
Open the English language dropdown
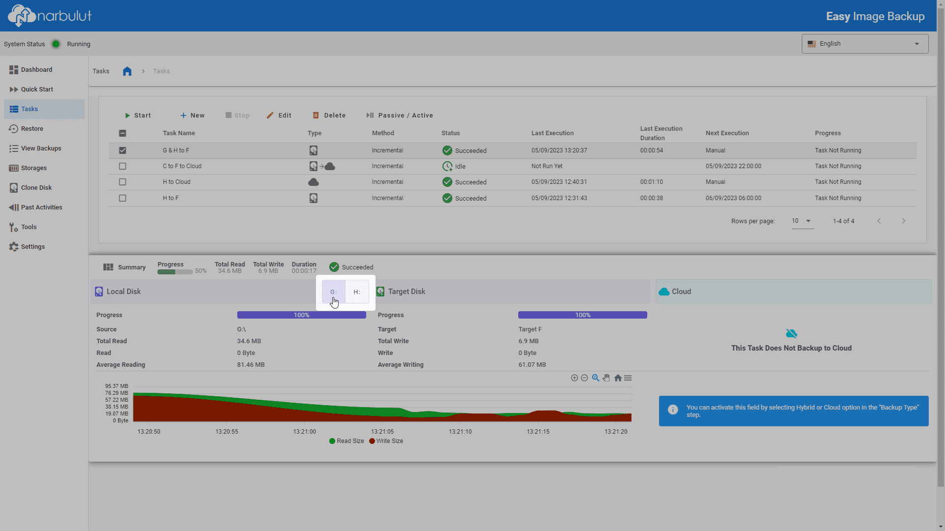click(x=865, y=44)
